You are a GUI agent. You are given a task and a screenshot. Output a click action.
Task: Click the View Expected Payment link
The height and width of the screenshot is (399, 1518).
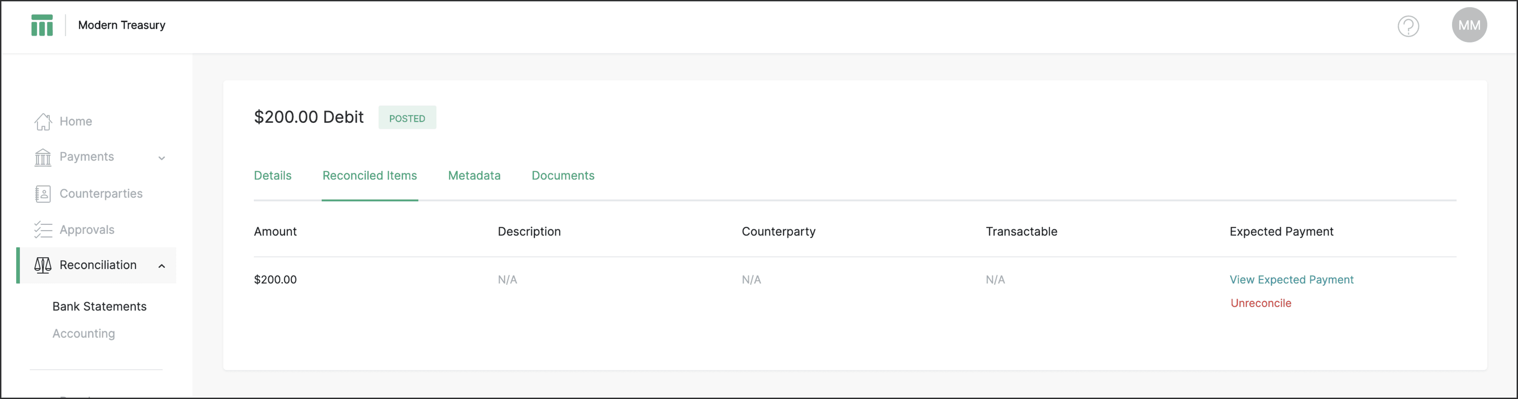[x=1292, y=280]
